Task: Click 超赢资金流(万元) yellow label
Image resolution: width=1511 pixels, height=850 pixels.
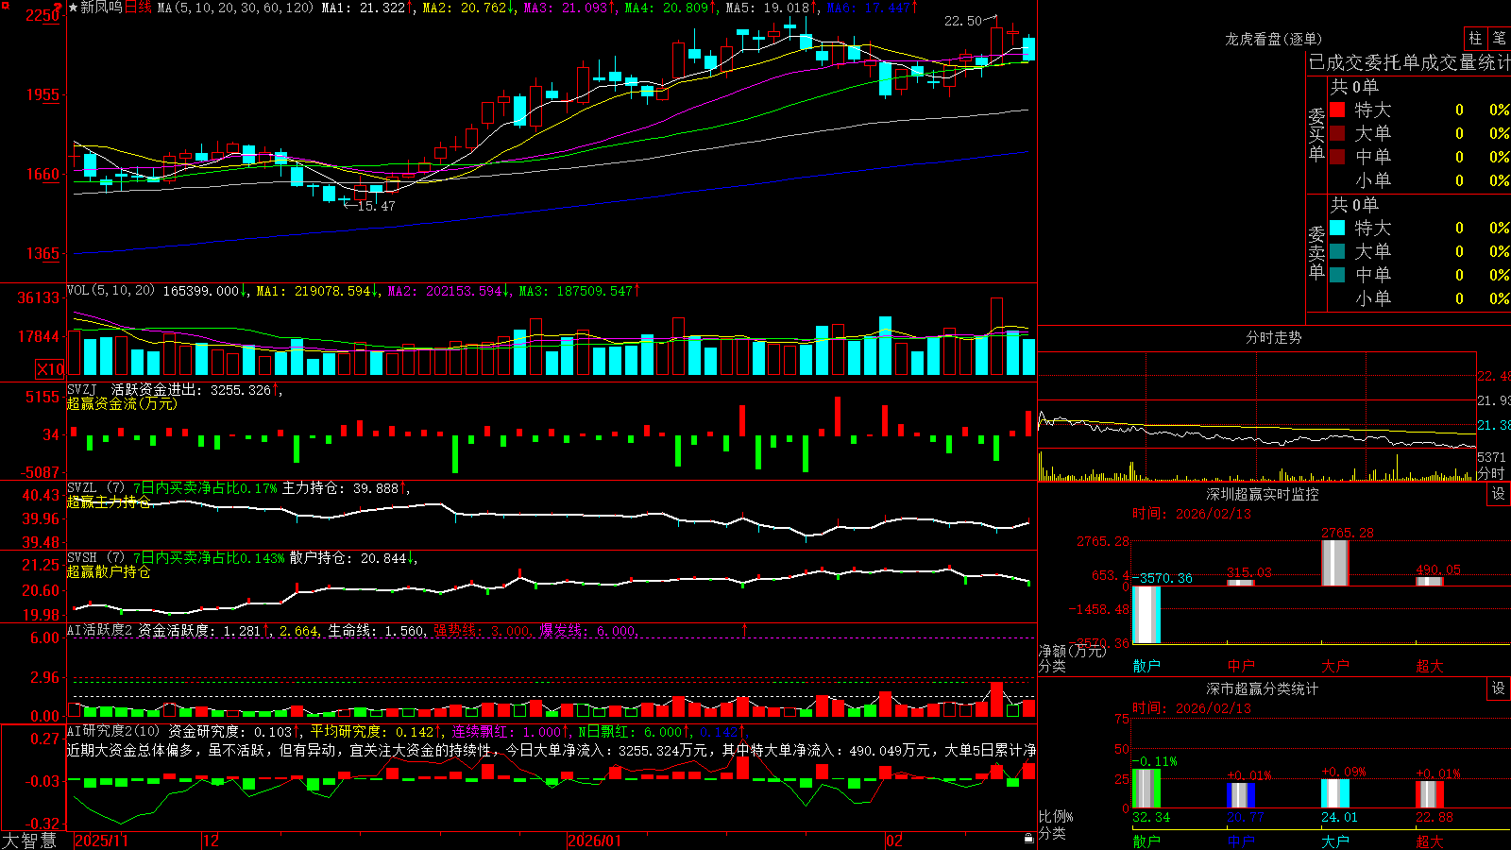Action: pyautogui.click(x=122, y=403)
